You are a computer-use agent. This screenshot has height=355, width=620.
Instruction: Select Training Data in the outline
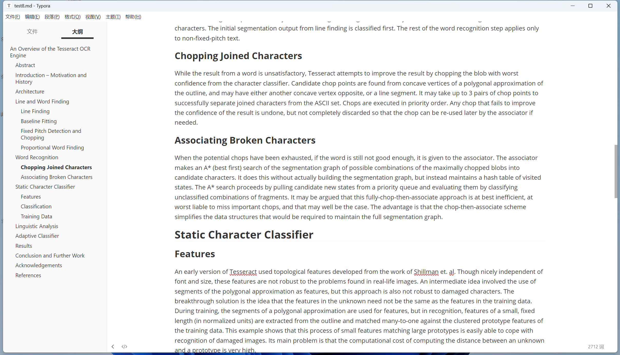pyautogui.click(x=36, y=216)
